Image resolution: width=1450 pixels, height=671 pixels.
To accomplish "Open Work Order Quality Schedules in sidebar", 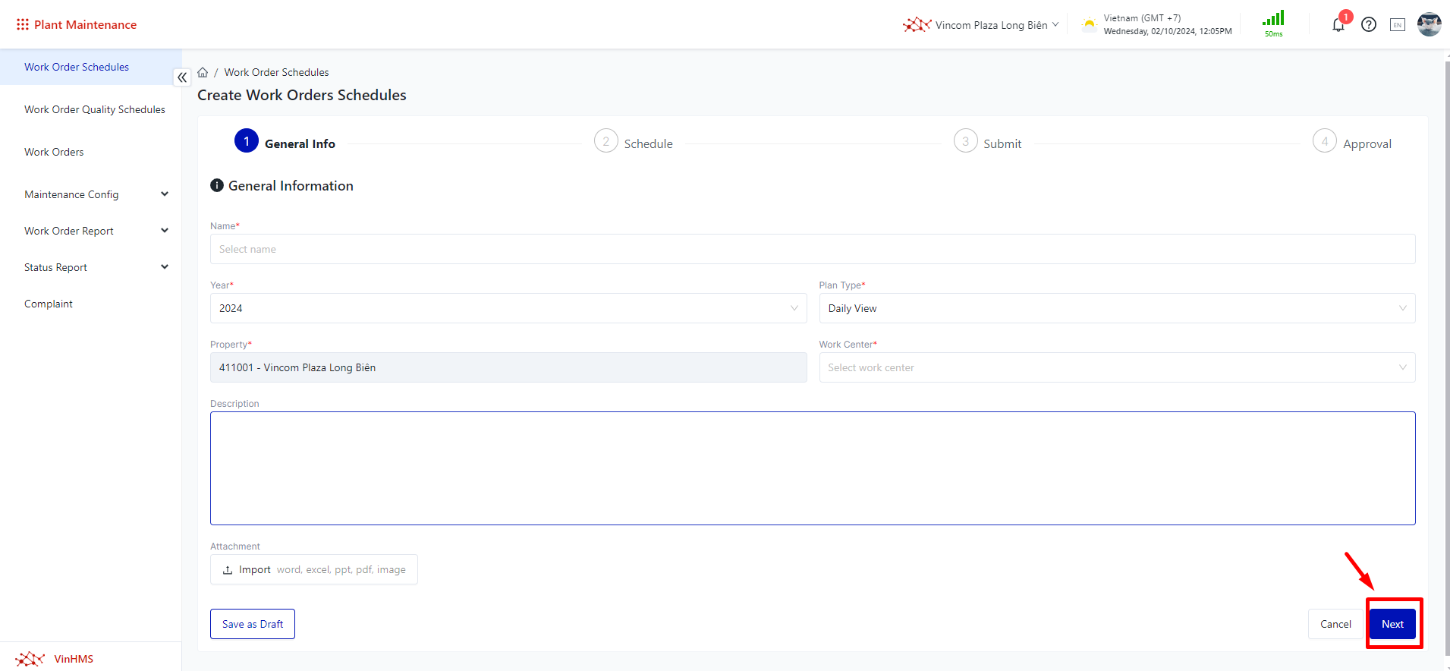I will tap(95, 109).
